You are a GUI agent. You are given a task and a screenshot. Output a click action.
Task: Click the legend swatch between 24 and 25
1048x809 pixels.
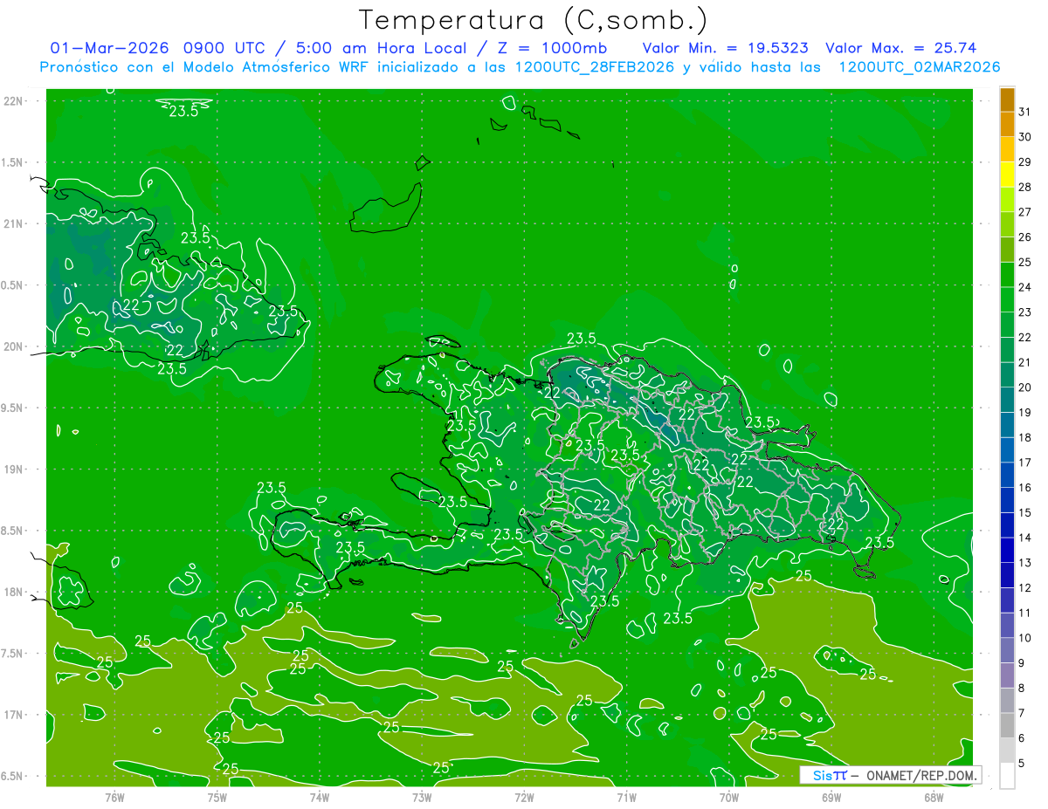[x=1007, y=275]
